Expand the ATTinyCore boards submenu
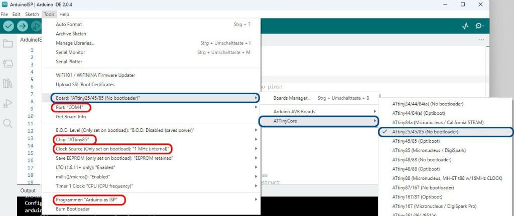This screenshot has width=514, height=216. pos(319,121)
